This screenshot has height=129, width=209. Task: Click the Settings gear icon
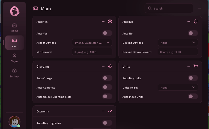point(14,71)
